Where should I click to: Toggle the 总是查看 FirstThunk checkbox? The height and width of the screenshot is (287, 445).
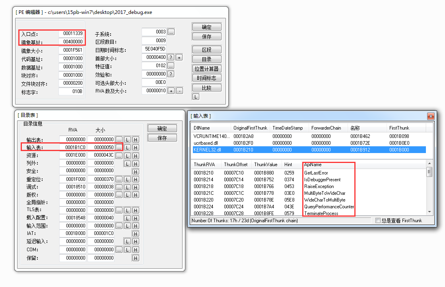[x=378, y=220]
